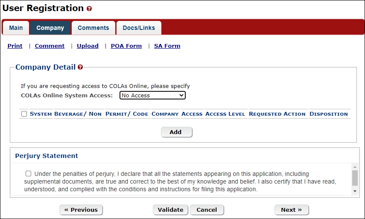The height and width of the screenshot is (219, 365).
Task: Switch to the Main tab
Action: 16,28
